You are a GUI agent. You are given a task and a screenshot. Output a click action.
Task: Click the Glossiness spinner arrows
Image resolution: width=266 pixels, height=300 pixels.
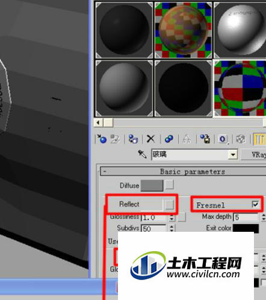(172, 217)
